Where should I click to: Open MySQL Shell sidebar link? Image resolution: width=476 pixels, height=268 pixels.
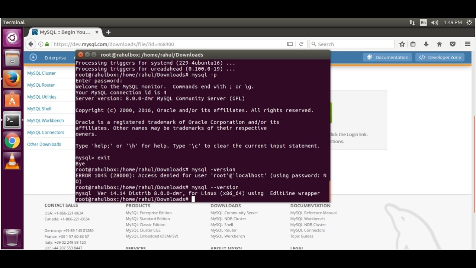point(39,109)
